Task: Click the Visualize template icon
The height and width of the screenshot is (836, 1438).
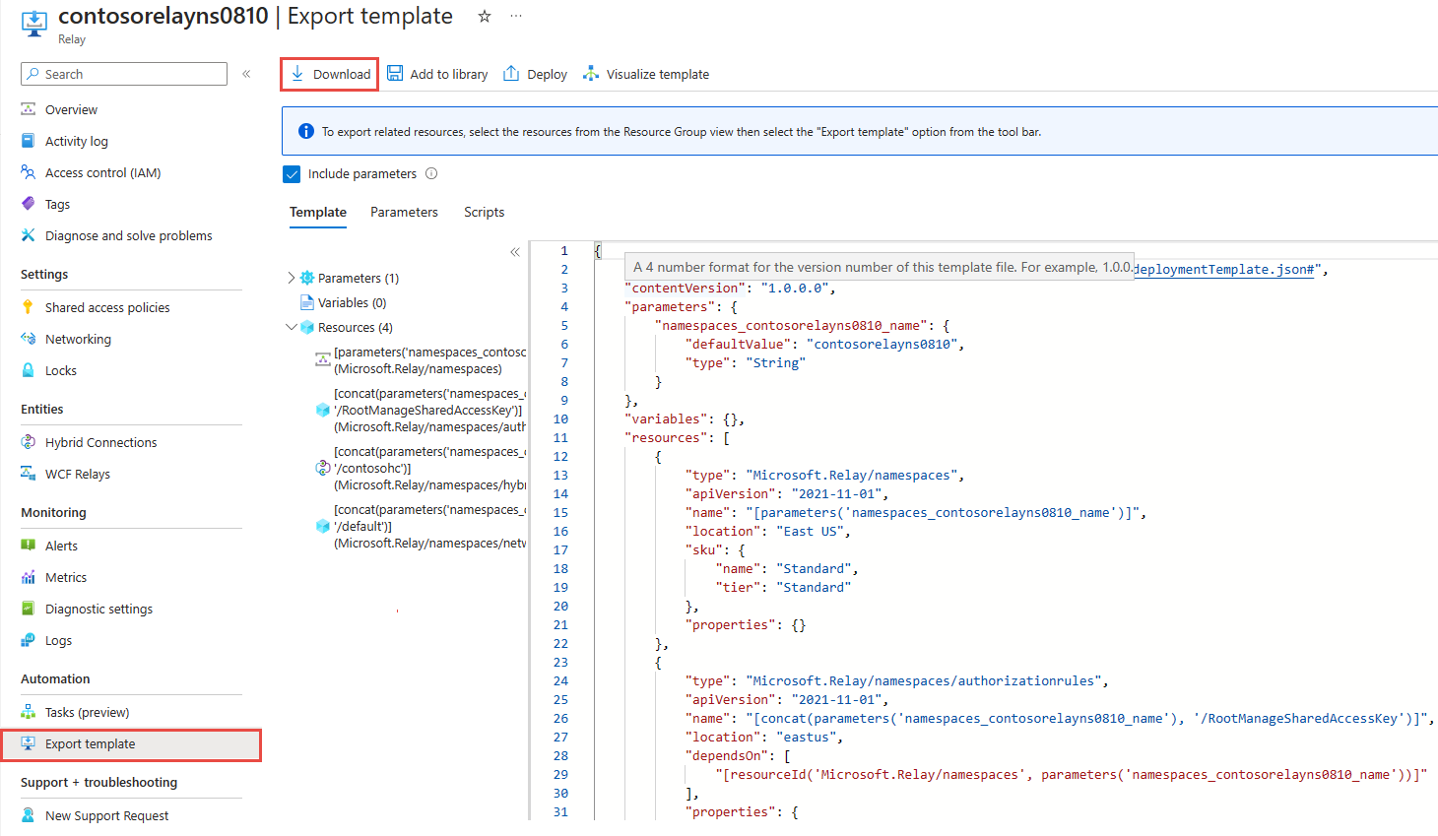Action: click(x=591, y=74)
